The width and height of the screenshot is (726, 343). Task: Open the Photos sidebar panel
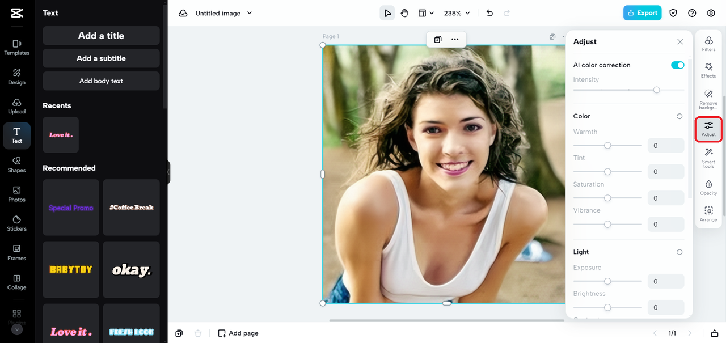tap(16, 194)
